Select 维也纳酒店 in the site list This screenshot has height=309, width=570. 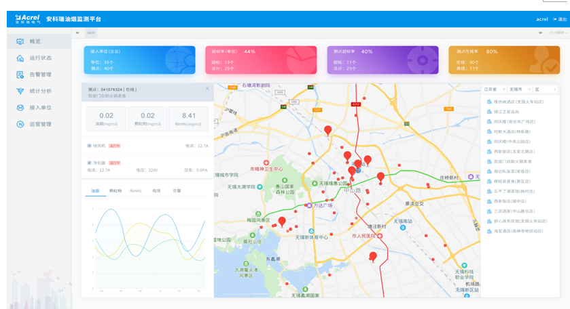click(518, 101)
